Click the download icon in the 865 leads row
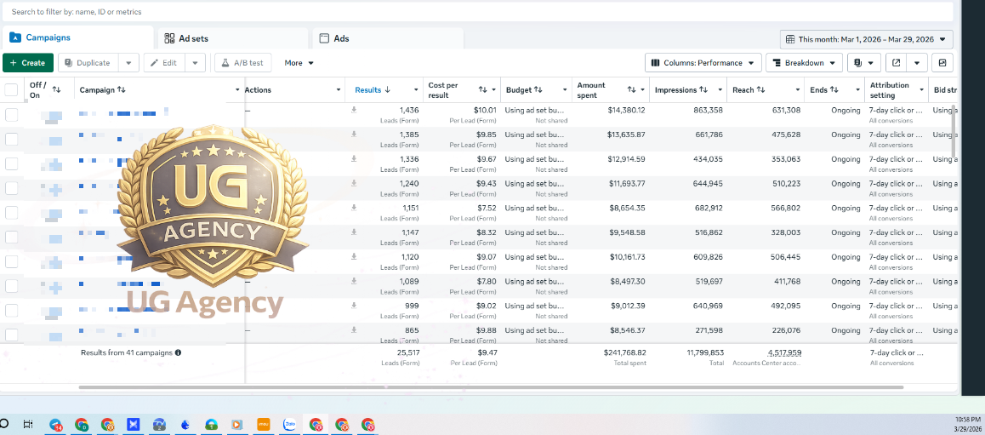 tap(354, 329)
